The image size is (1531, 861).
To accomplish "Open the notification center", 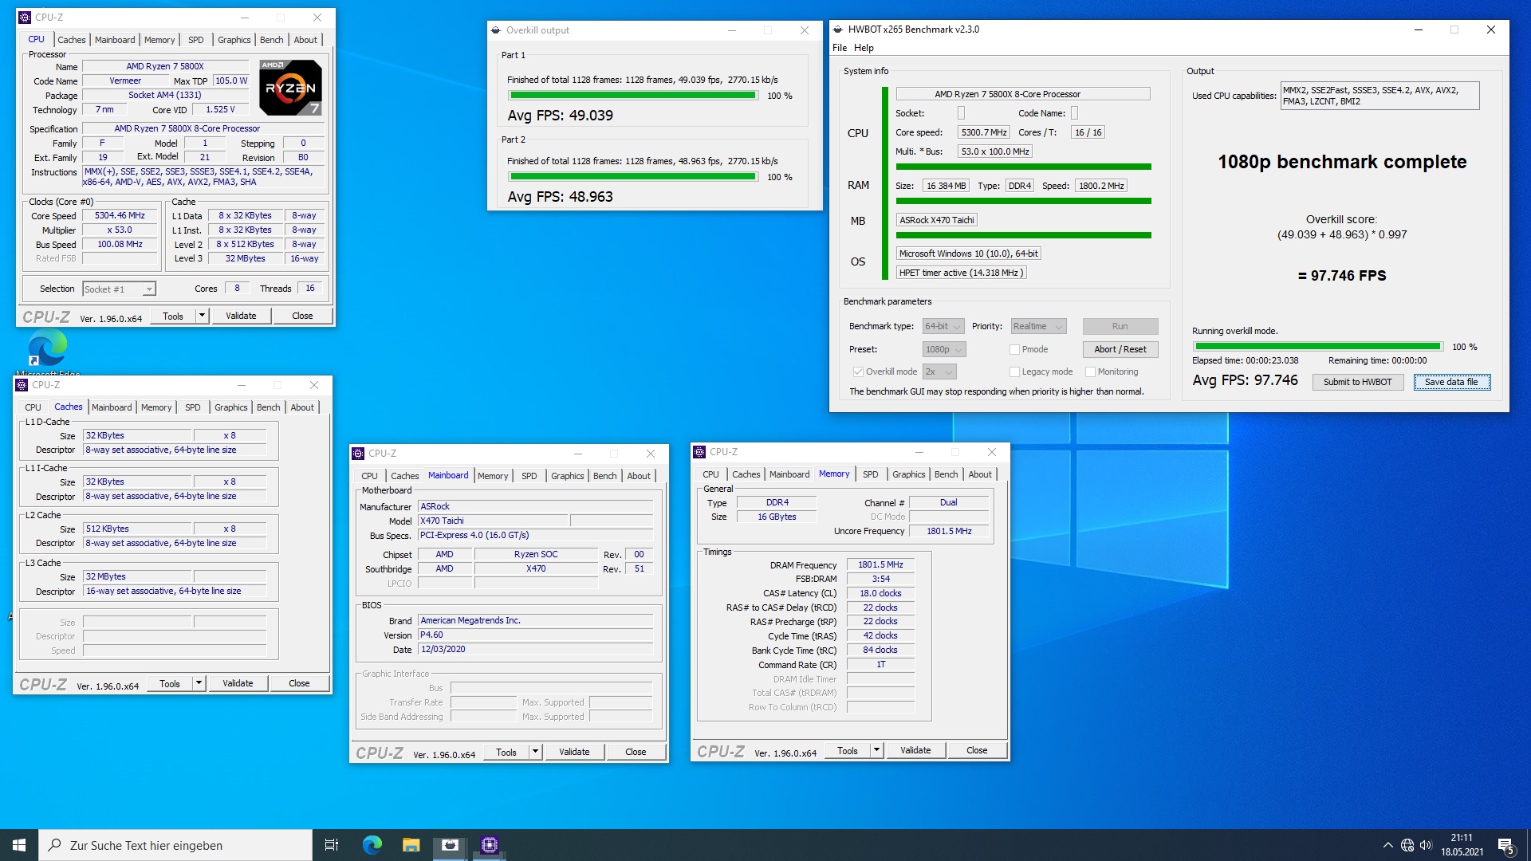I will (1505, 845).
